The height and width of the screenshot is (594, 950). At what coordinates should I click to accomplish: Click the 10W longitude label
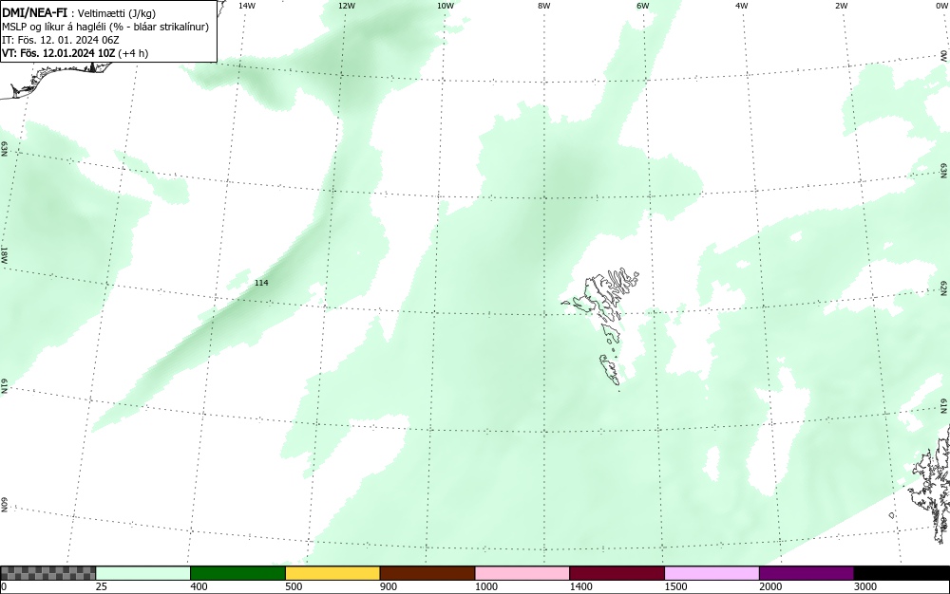446,6
